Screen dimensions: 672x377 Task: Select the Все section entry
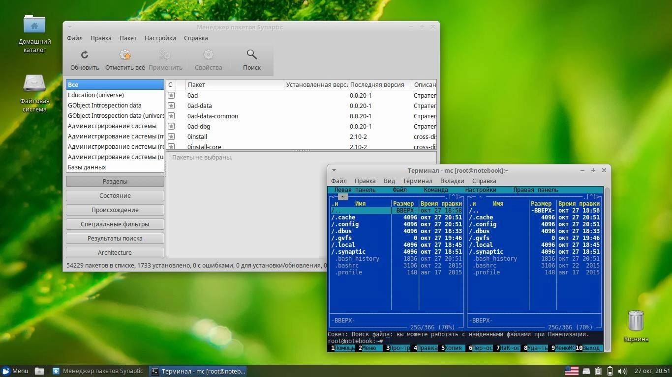[115, 84]
